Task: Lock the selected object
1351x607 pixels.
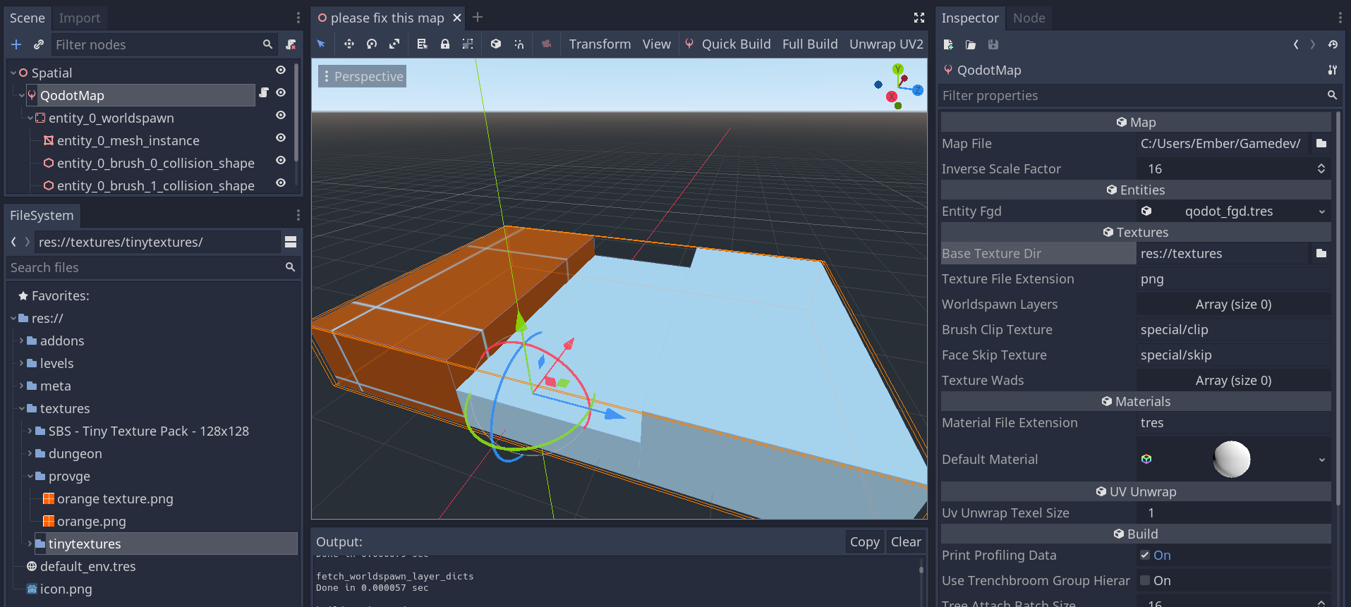Action: [445, 44]
